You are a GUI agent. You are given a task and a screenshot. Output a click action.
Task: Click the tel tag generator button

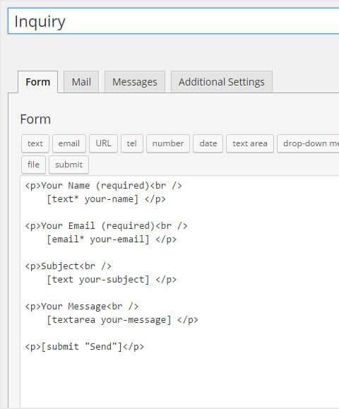(132, 143)
